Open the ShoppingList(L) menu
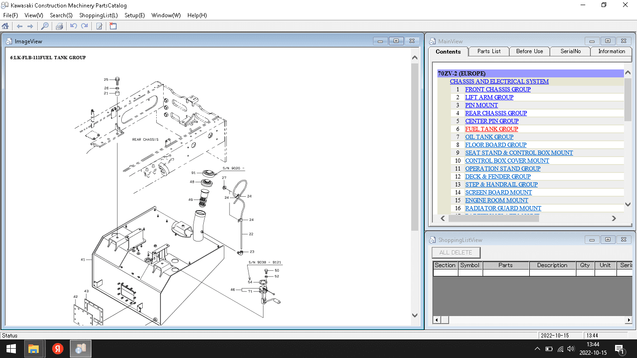Screen dimensions: 637x358 point(98,15)
